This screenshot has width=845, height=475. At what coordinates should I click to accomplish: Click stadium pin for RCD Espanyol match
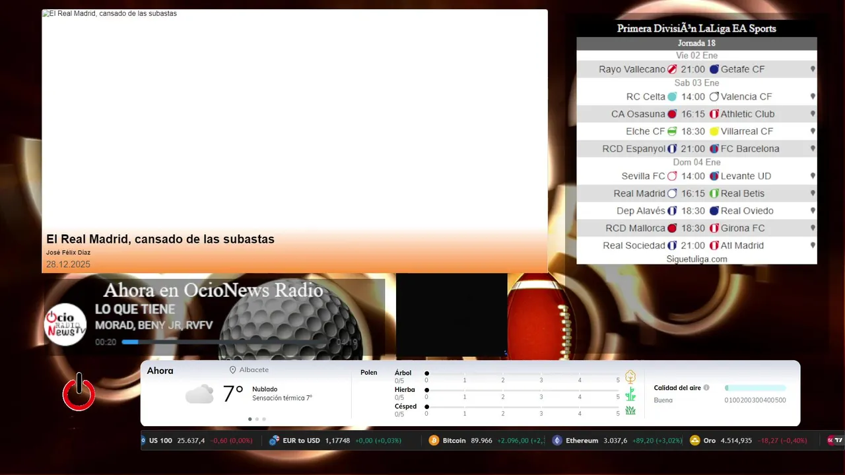[x=813, y=149]
